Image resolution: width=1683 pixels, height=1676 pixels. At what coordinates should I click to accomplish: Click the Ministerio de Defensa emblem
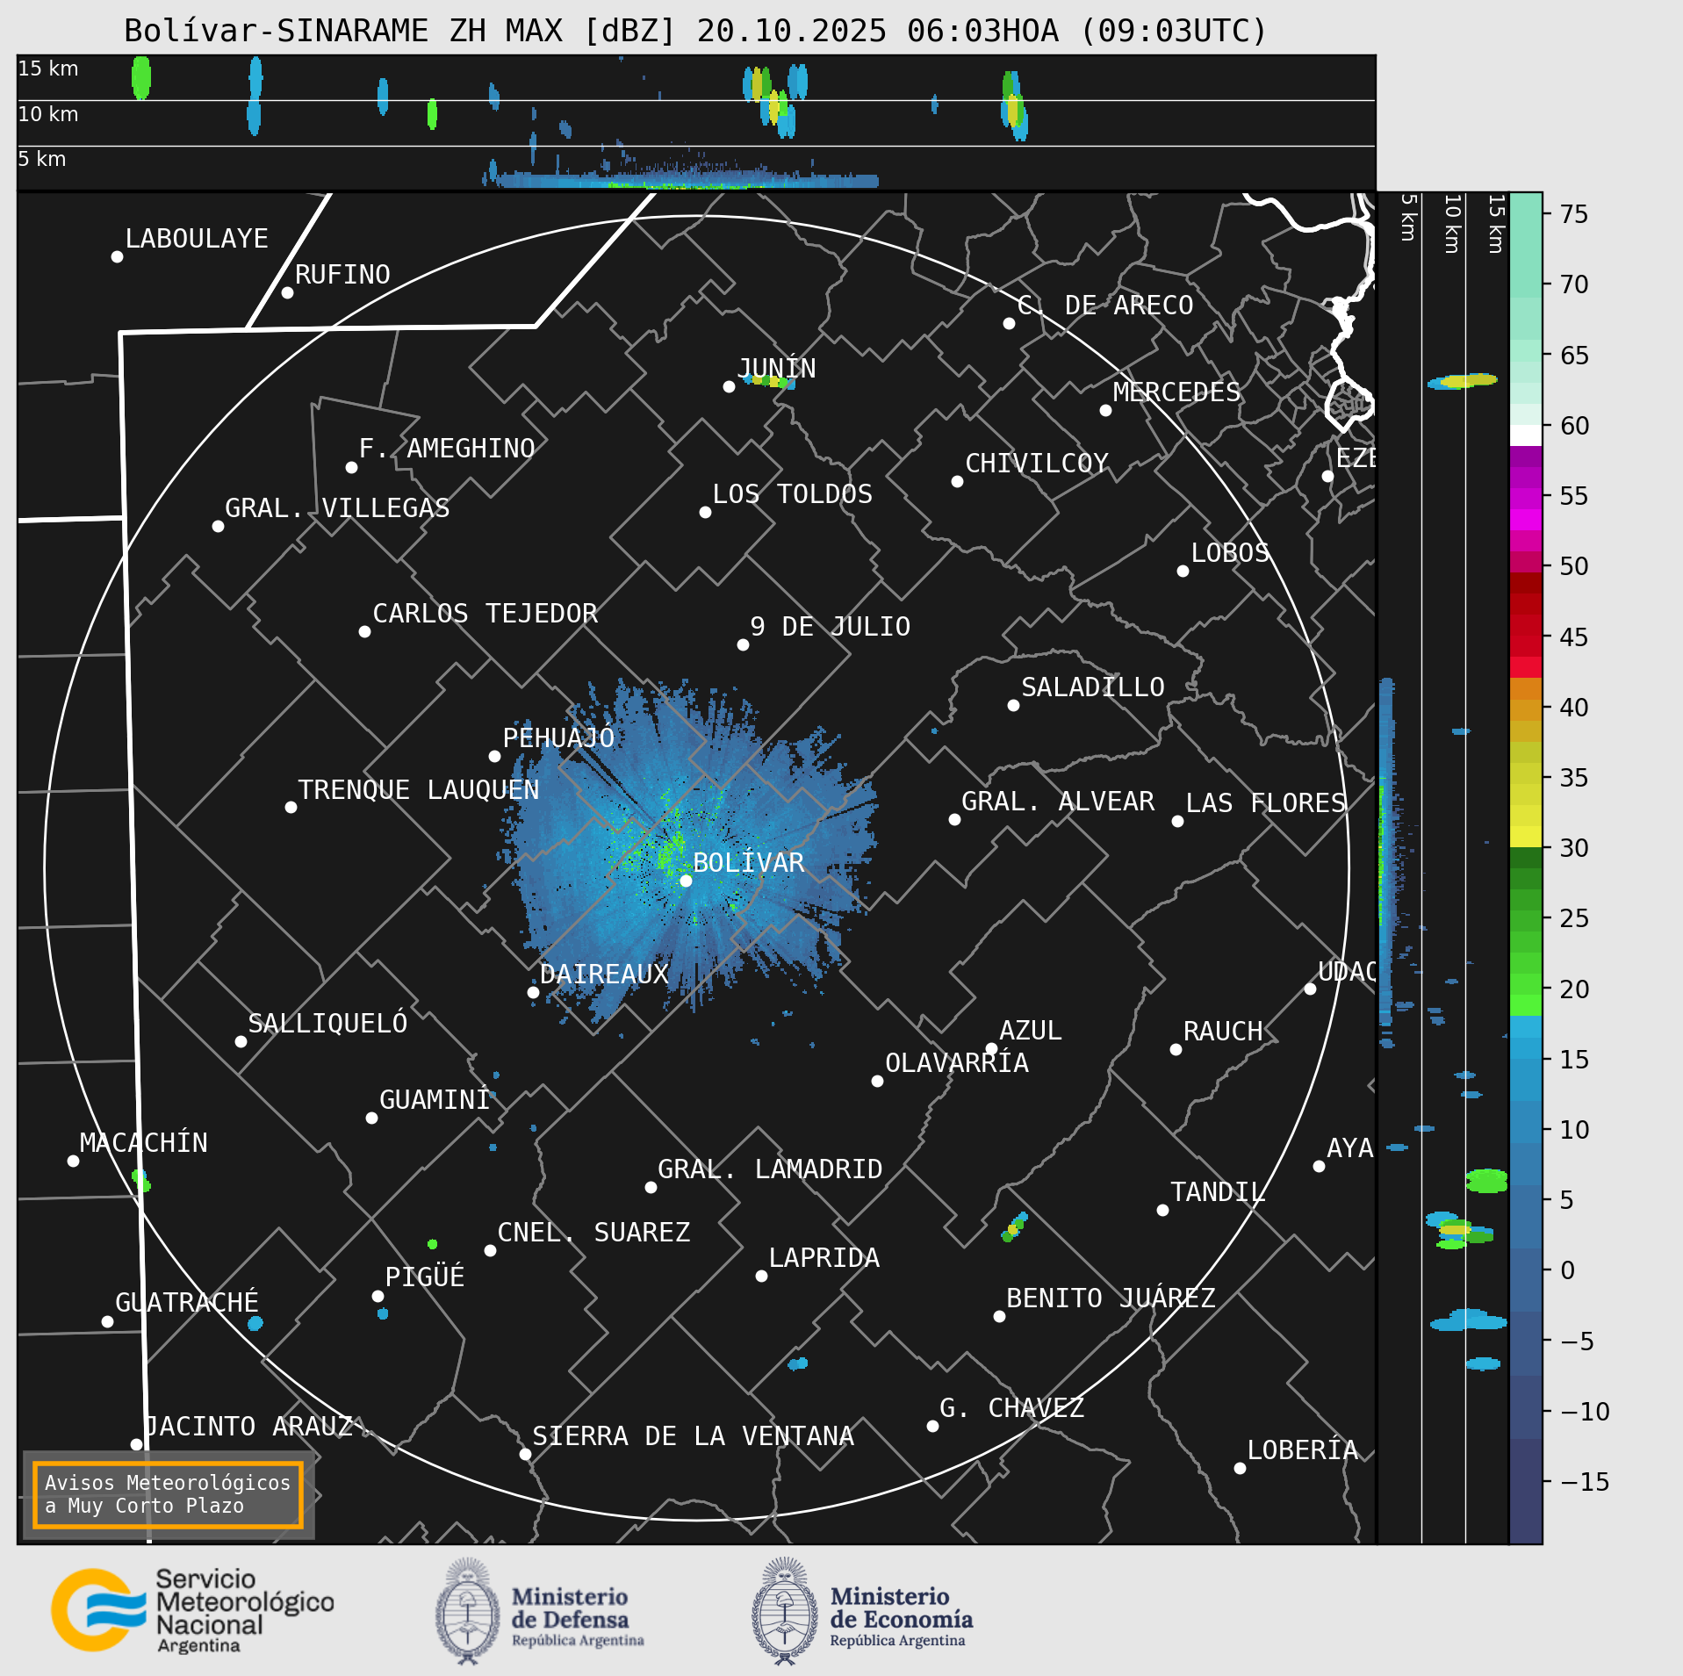(x=467, y=1611)
